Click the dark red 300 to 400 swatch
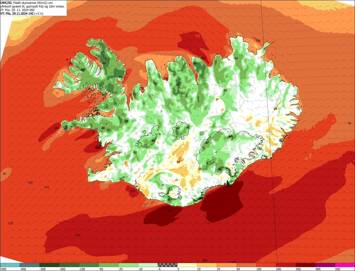The image size is (355, 271). tap(305, 265)
